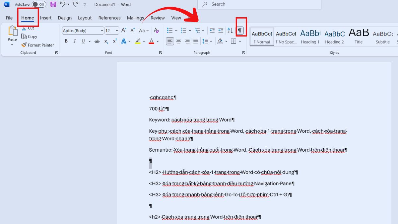Open the font size combo box

[x=112, y=31]
